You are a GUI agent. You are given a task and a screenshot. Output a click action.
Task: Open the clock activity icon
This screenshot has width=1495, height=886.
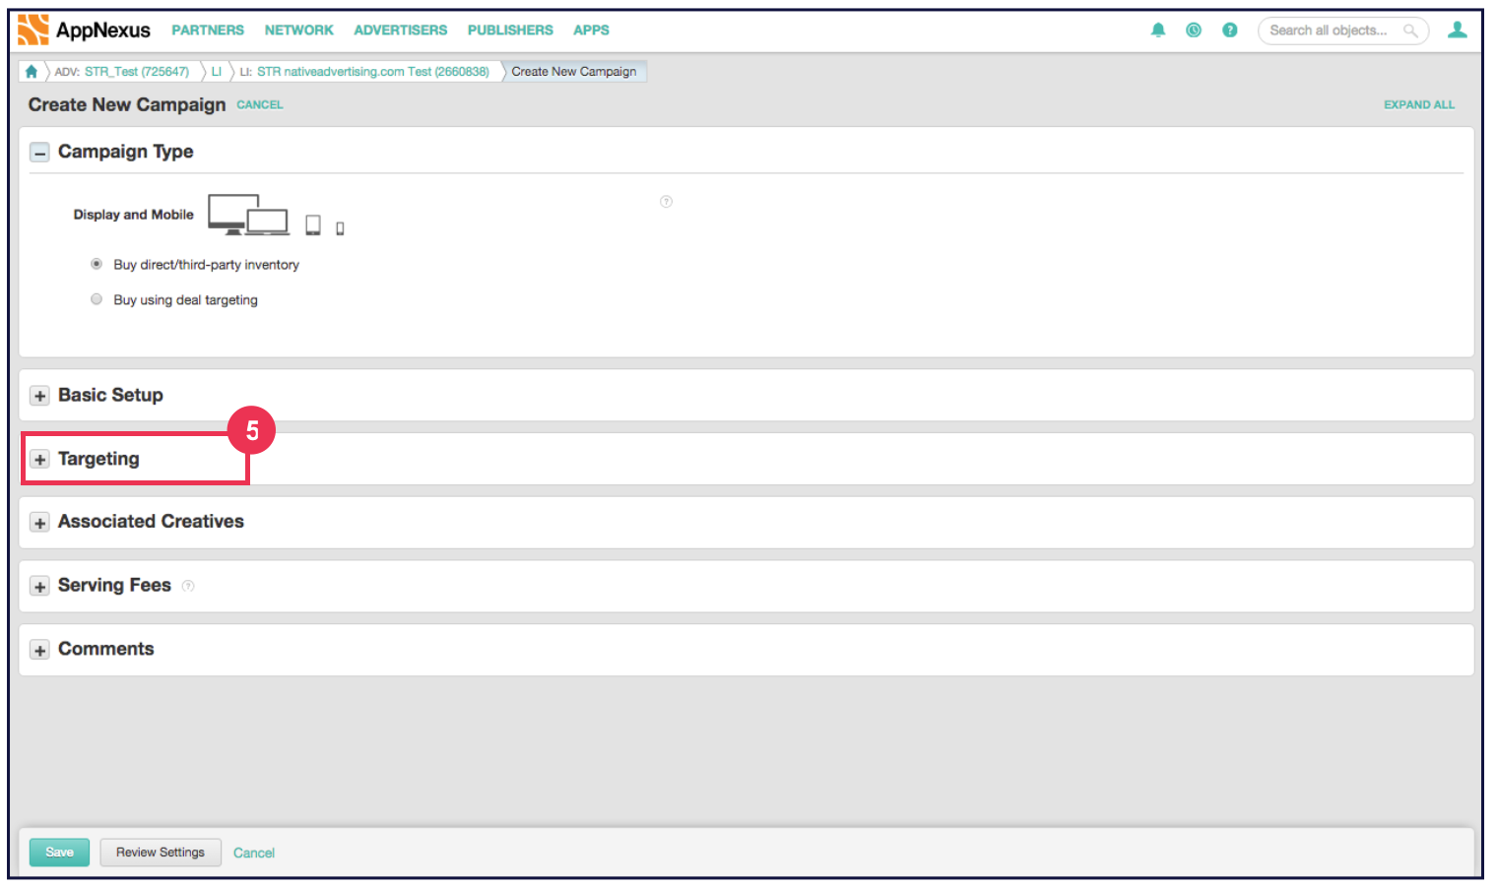pyautogui.click(x=1194, y=31)
